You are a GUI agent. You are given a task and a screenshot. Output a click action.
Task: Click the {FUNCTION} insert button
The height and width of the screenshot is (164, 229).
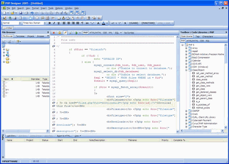148,23
